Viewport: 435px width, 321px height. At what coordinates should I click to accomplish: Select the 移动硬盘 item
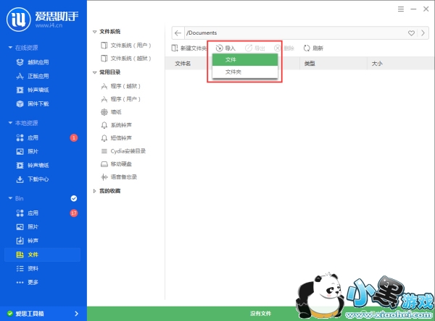coord(116,164)
